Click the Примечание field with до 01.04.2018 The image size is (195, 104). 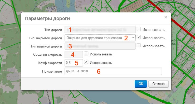(113, 71)
